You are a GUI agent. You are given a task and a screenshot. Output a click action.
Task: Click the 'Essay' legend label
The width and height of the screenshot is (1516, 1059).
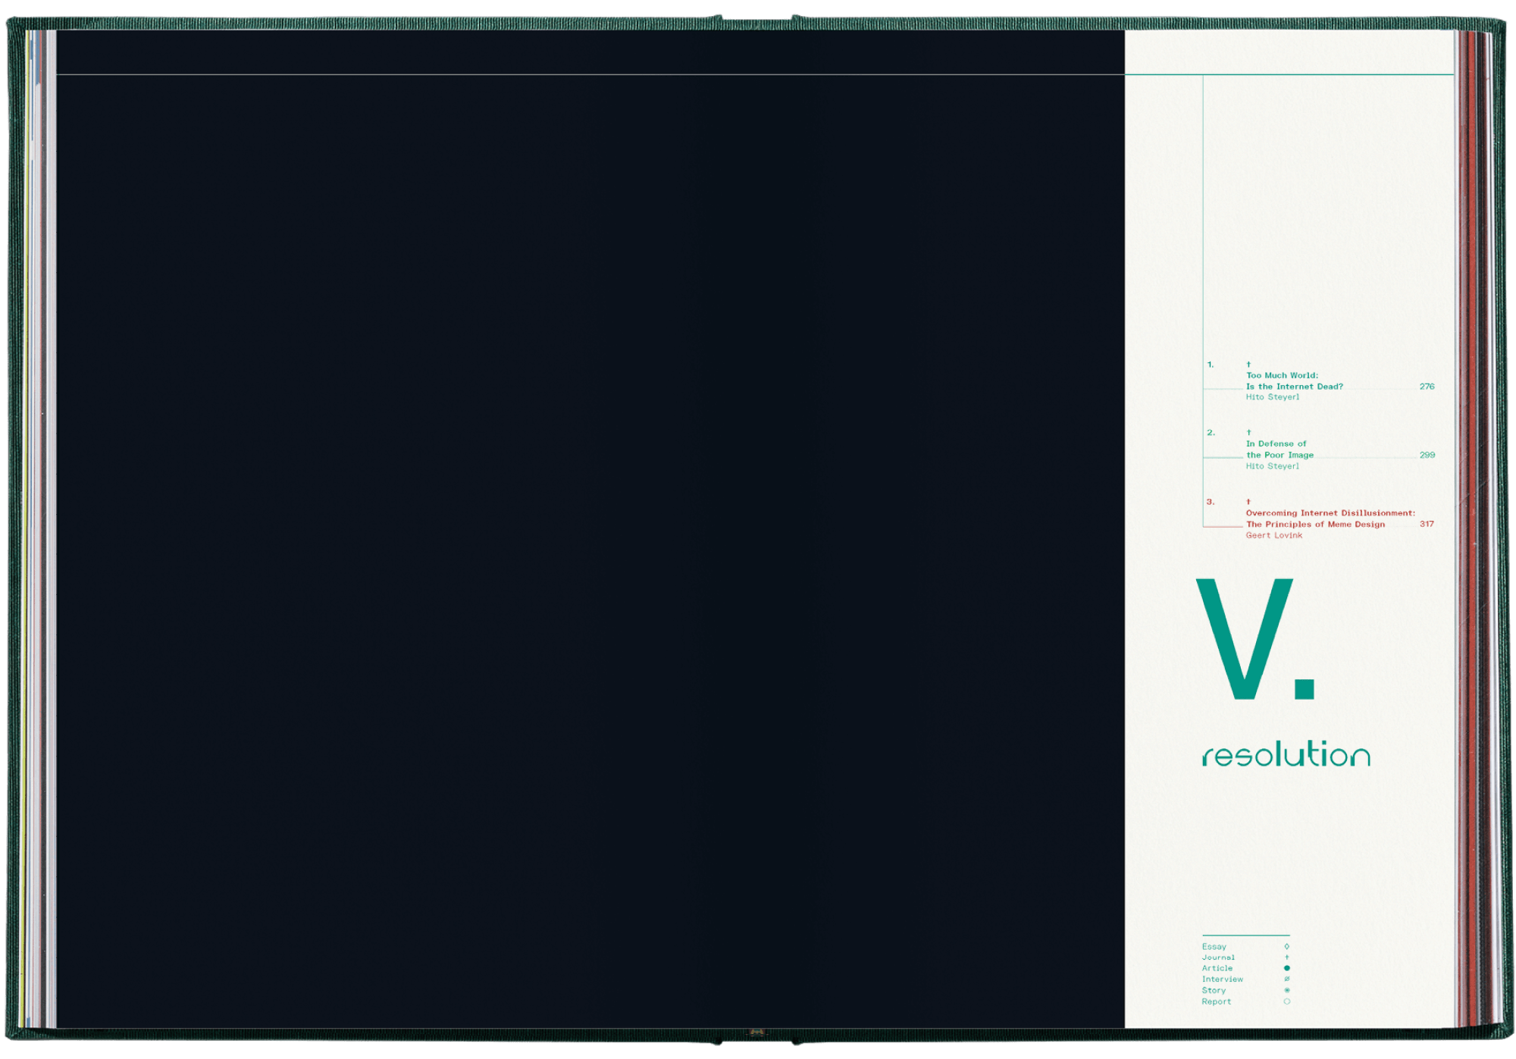coord(1214,946)
